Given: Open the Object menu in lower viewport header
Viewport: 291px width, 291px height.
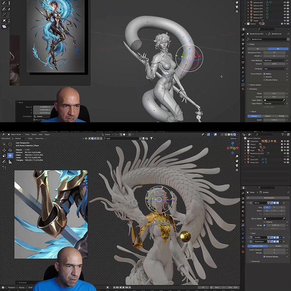Looking at the screenshot, I should 47,135.
